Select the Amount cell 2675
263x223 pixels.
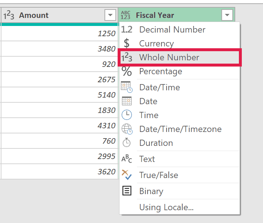point(60,79)
